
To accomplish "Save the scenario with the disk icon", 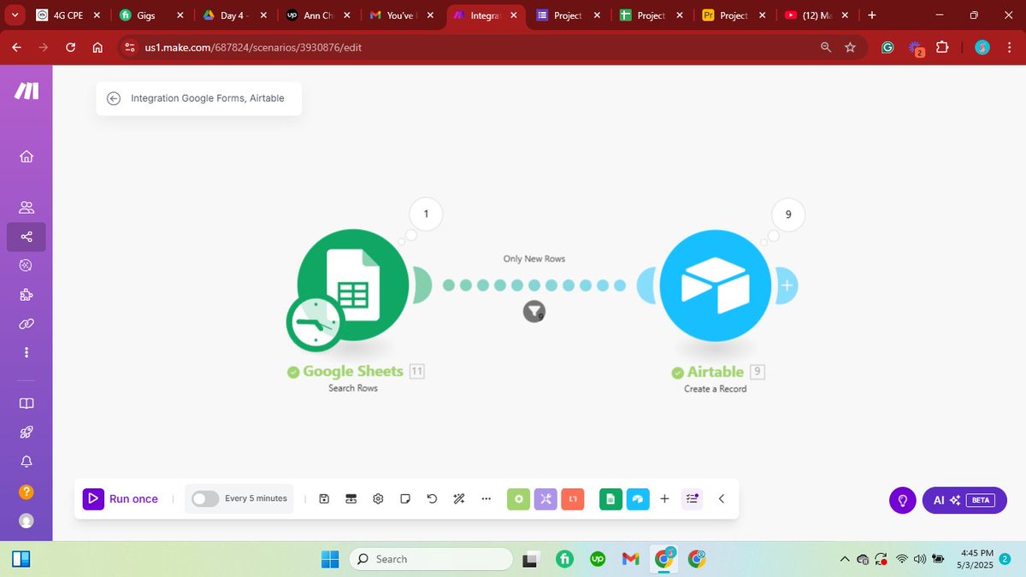I will pos(324,498).
